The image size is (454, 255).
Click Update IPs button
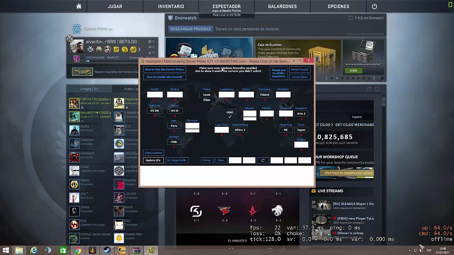coord(153,160)
